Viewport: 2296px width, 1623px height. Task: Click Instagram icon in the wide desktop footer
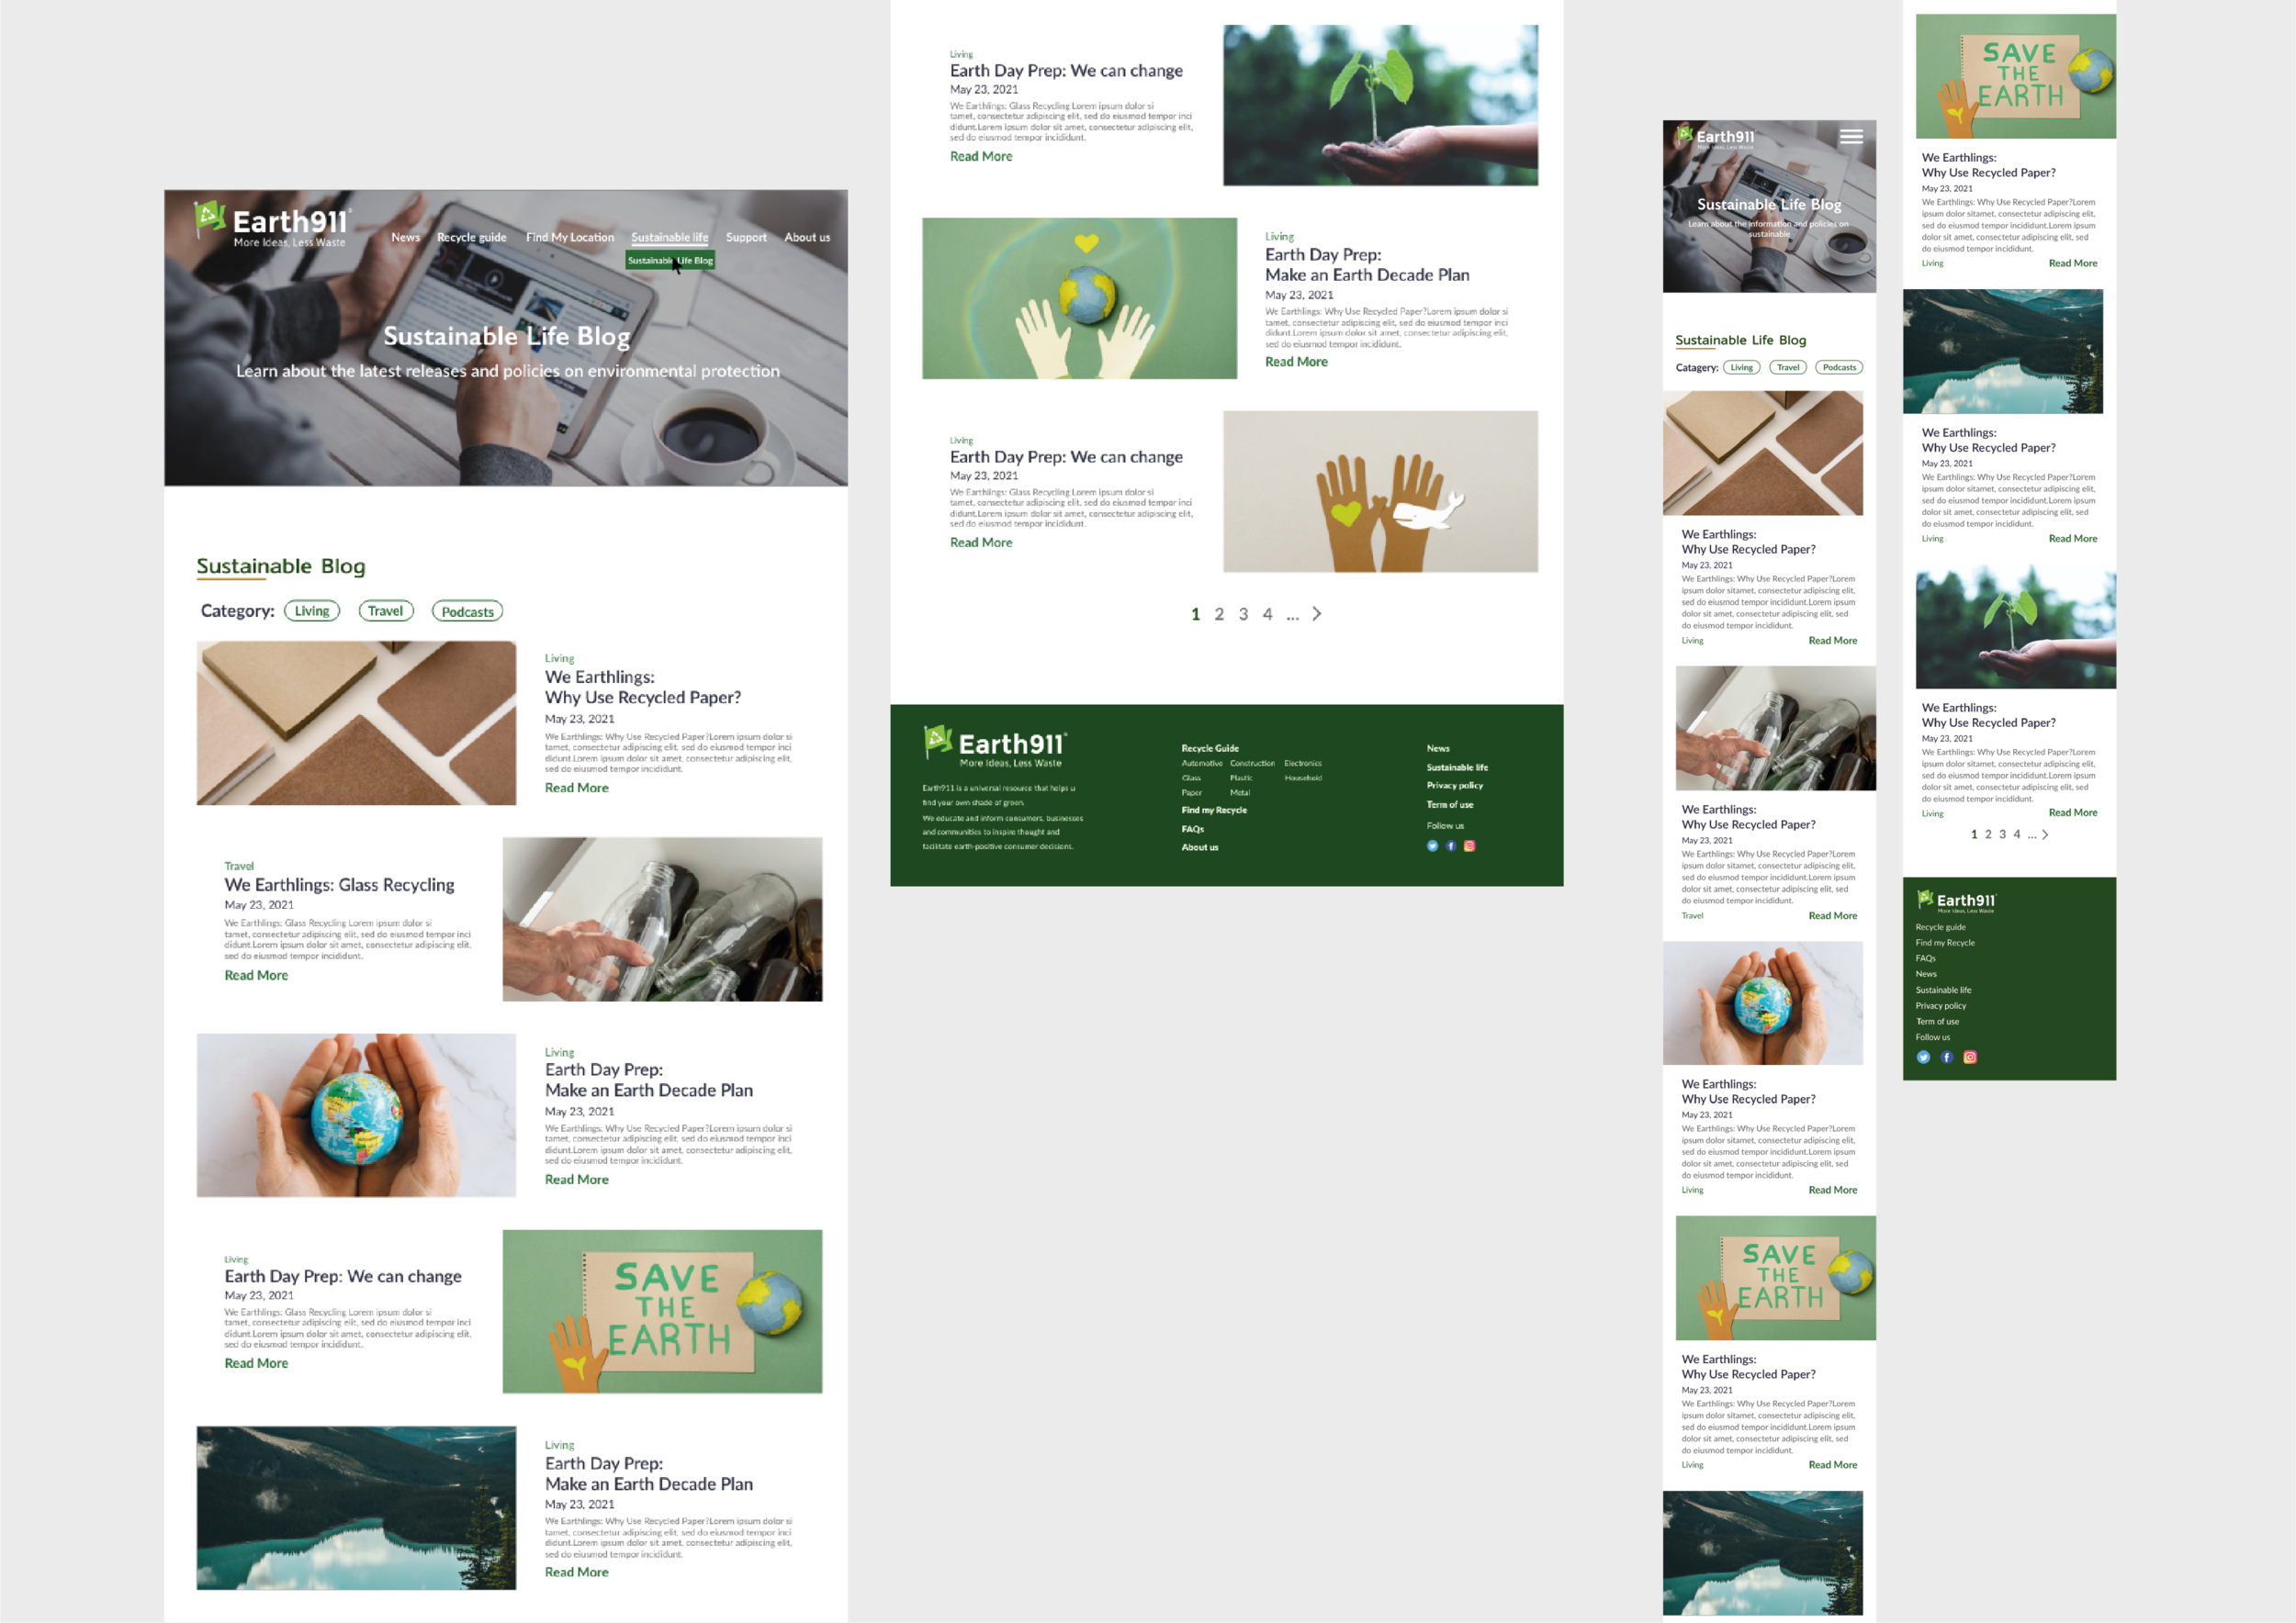point(1469,845)
